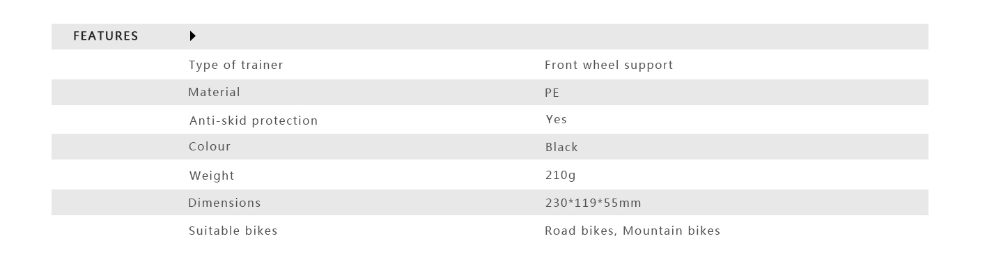Image resolution: width=987 pixels, height=264 pixels.
Task: Click the 'Suitable bikes' label
Action: pyautogui.click(x=233, y=231)
